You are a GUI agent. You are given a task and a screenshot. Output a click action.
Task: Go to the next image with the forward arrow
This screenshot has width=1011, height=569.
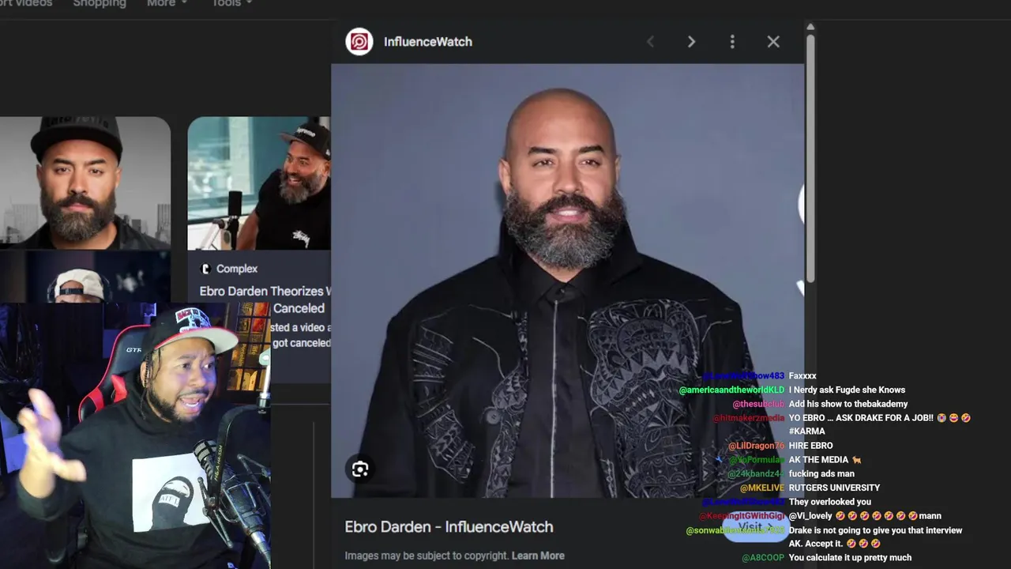coord(691,42)
